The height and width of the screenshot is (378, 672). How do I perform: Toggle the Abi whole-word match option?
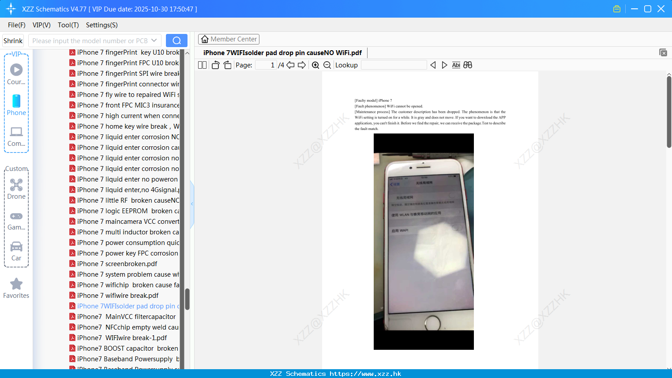[456, 65]
